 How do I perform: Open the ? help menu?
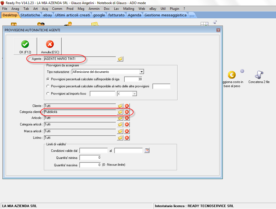tap(184, 9)
